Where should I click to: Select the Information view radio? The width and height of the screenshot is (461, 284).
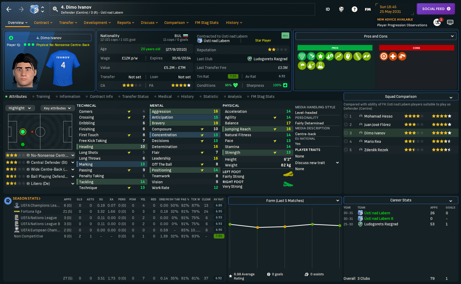(x=57, y=97)
